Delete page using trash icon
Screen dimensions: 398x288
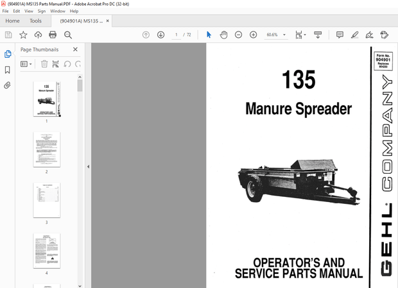pyautogui.click(x=44, y=64)
